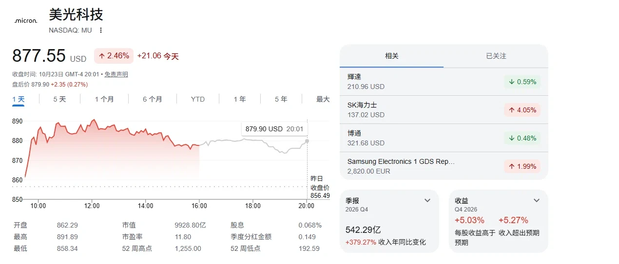Open the 相关 tab in side panel
The image size is (619, 264).
[x=392, y=56]
